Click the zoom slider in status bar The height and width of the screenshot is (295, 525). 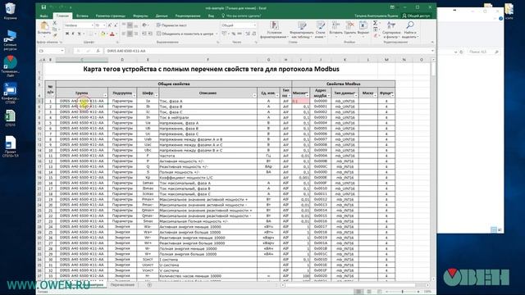click(402, 292)
